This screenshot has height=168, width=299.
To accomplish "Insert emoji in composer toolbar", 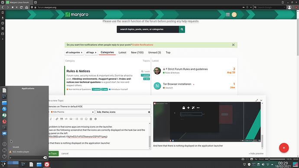I will (86, 119).
